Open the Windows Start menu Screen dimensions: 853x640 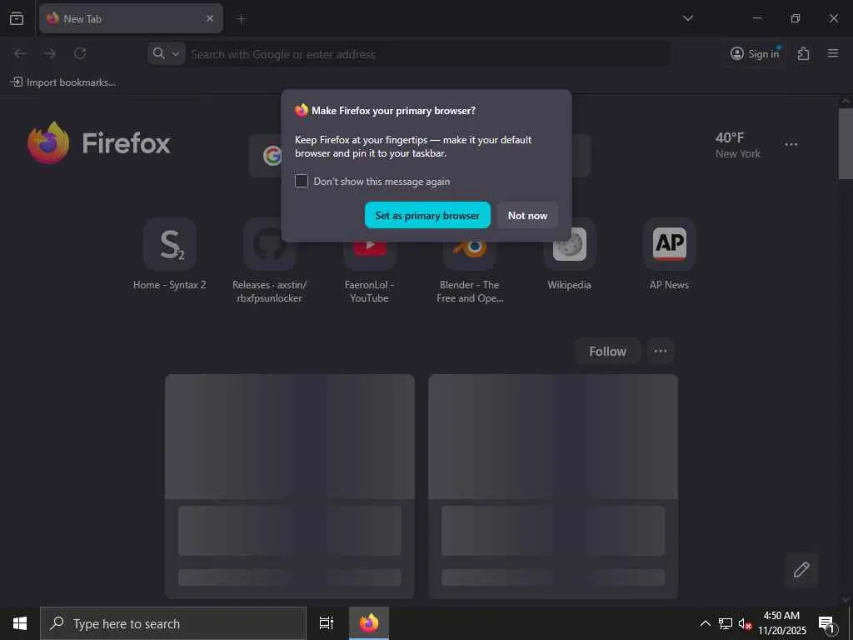pos(20,623)
